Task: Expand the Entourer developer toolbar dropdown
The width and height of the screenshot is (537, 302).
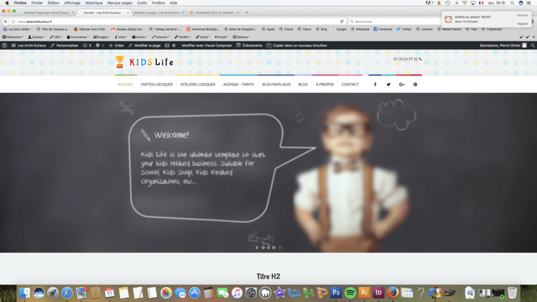Action: pyautogui.click(x=161, y=37)
